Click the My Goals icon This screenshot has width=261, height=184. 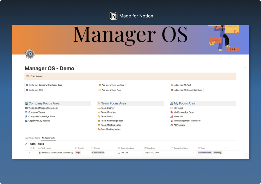tap(172, 117)
